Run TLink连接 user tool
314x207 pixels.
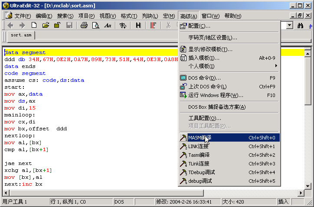[x=229, y=164]
